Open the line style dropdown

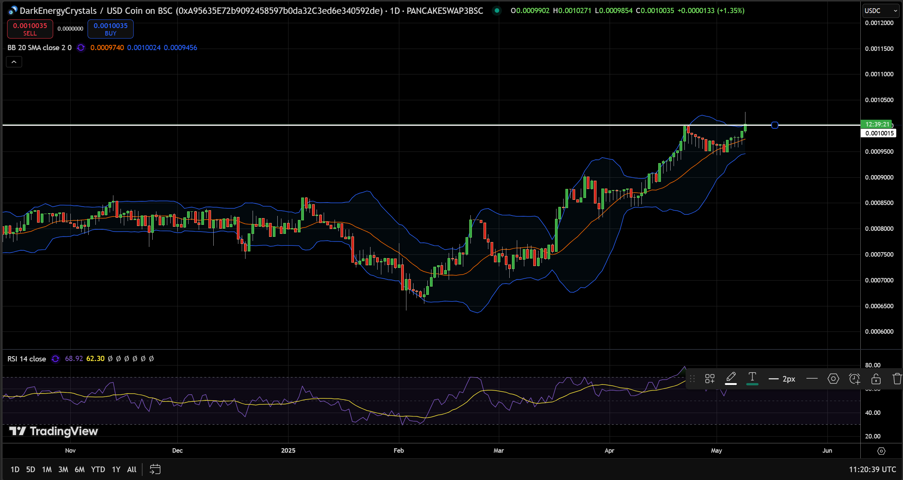[812, 379]
